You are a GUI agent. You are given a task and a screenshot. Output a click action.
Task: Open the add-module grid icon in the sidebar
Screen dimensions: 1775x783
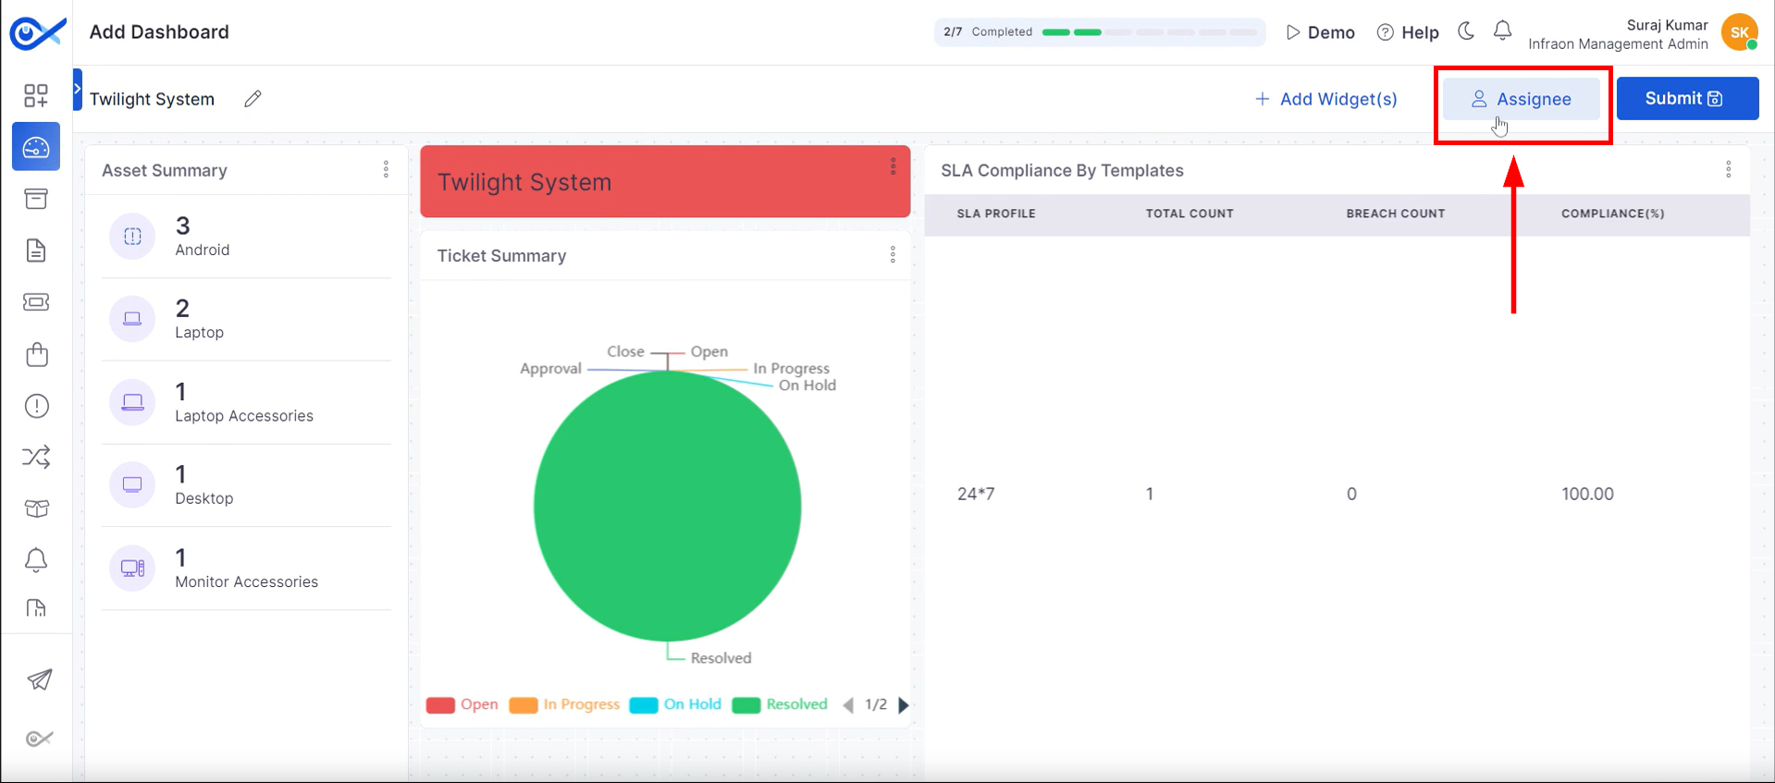point(36,95)
